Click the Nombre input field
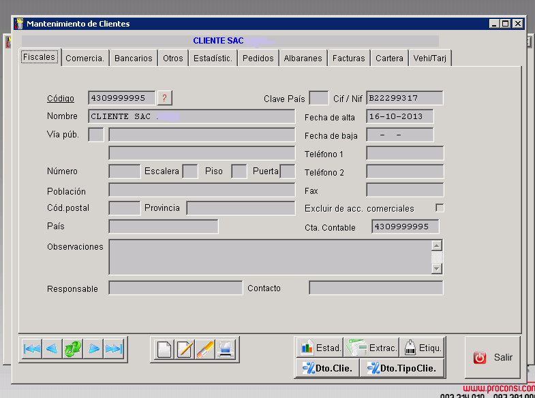This screenshot has height=398, width=535. click(192, 116)
